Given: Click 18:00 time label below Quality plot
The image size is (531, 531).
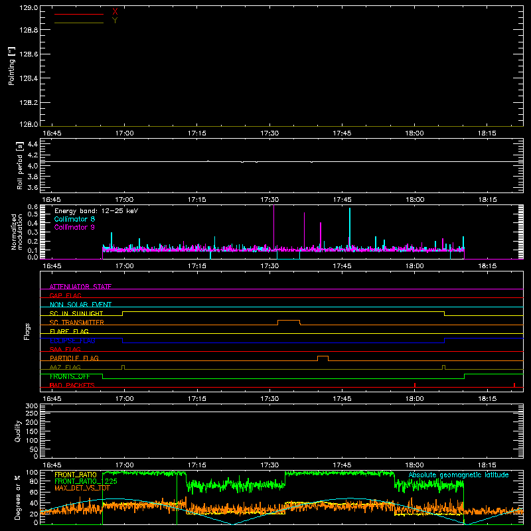Looking at the screenshot, I should (414, 465).
